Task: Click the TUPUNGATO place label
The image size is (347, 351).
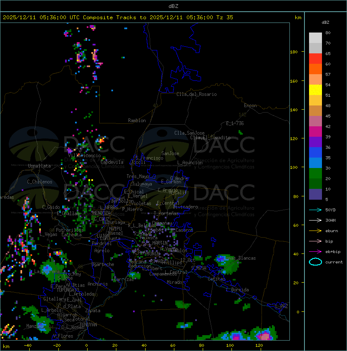Action: (x=68, y=290)
